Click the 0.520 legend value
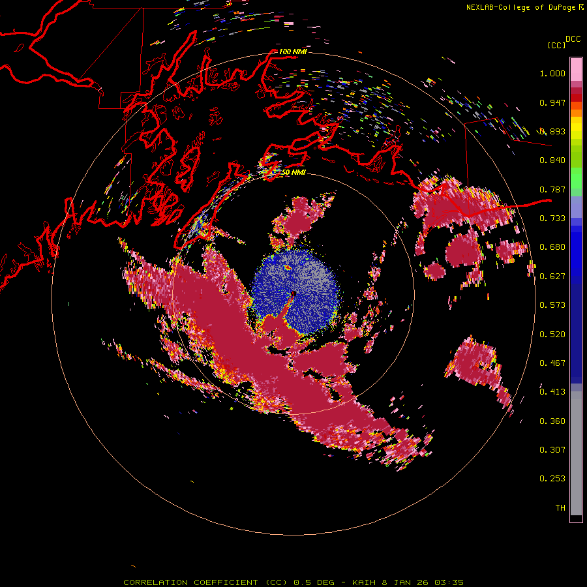 [552, 335]
